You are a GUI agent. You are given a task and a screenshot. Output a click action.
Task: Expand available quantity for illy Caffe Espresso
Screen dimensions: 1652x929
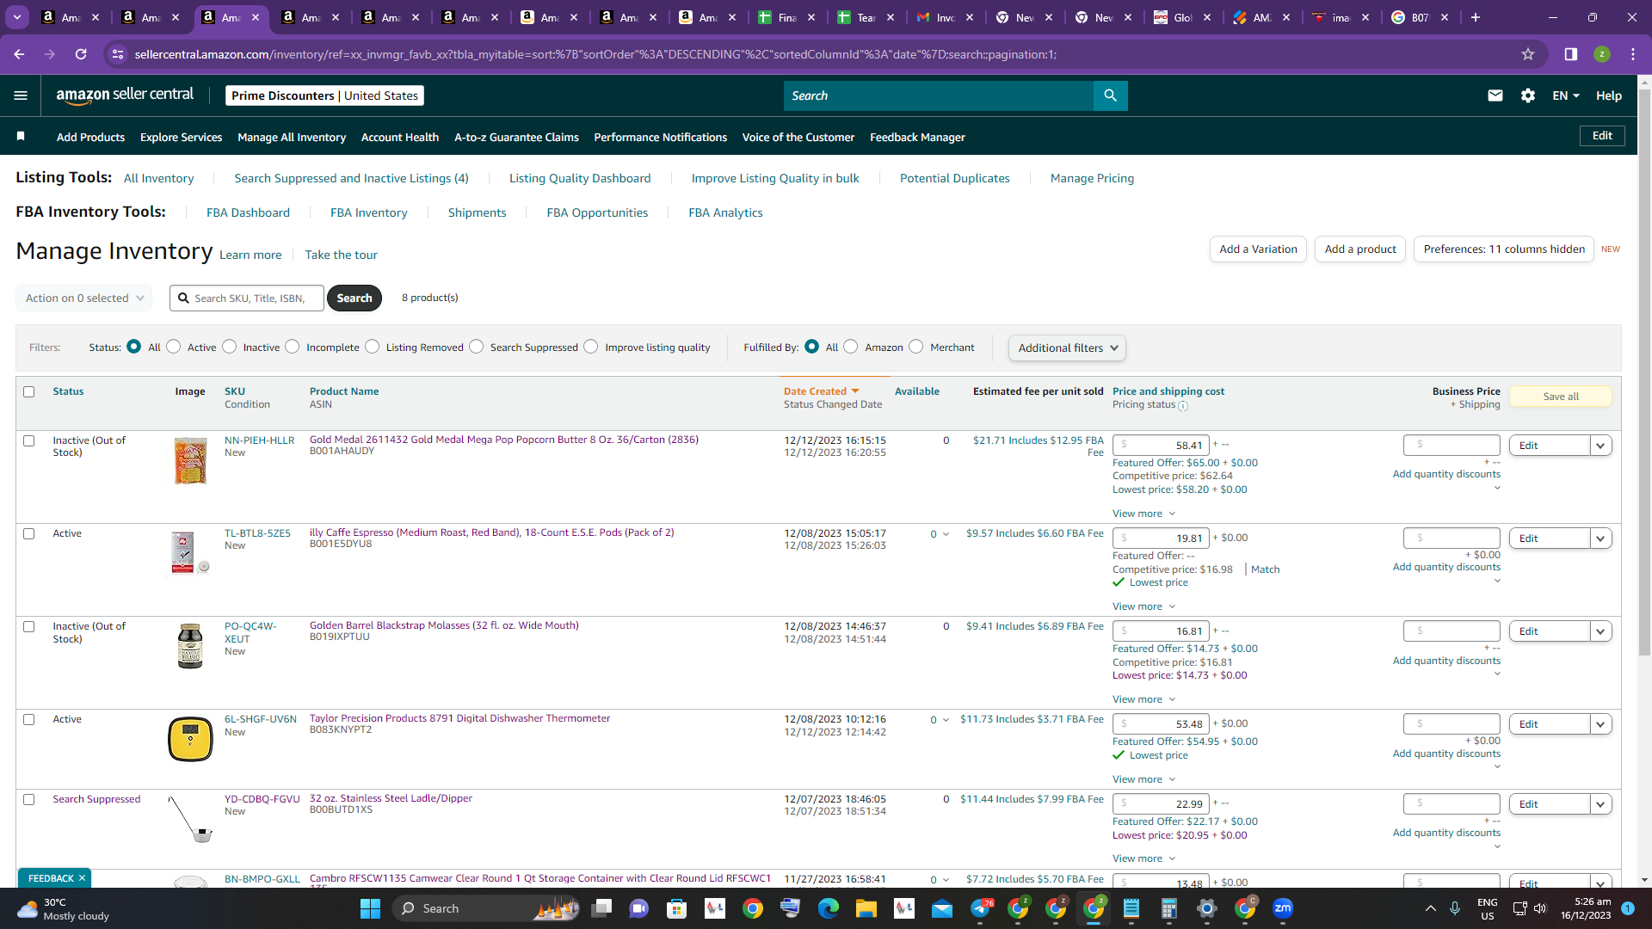point(946,534)
